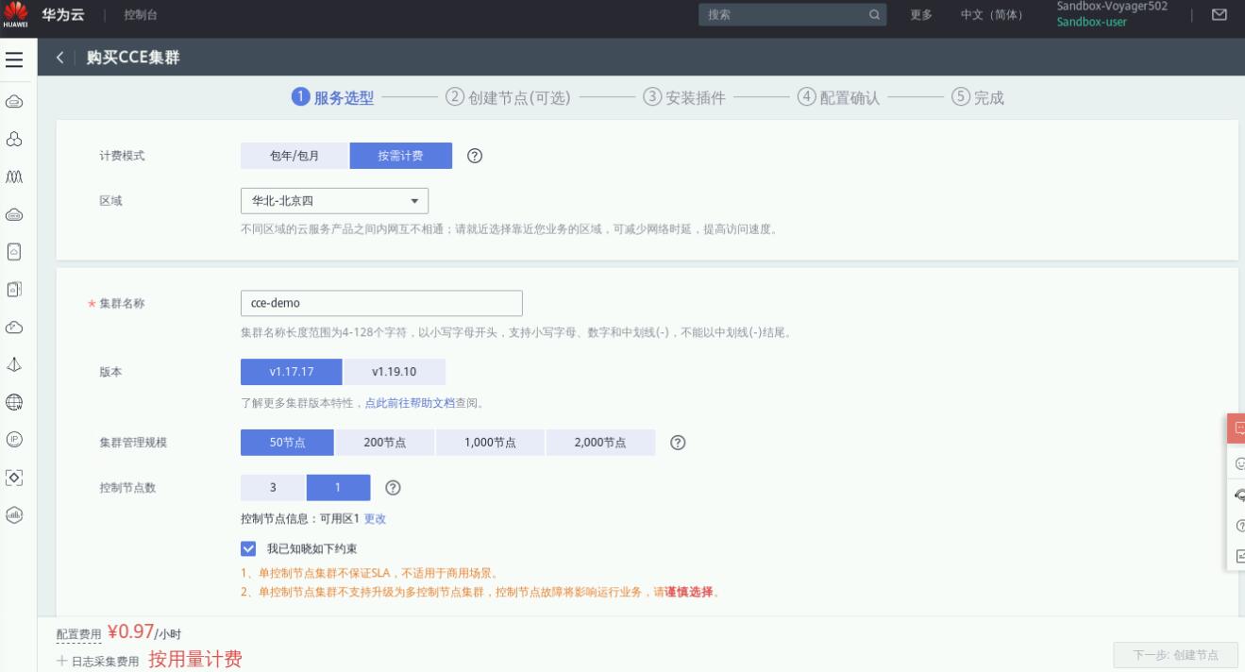Viewport: 1245px width, 672px height.
Task: Open the three-hexagon cluster sidebar icon
Action: click(14, 138)
